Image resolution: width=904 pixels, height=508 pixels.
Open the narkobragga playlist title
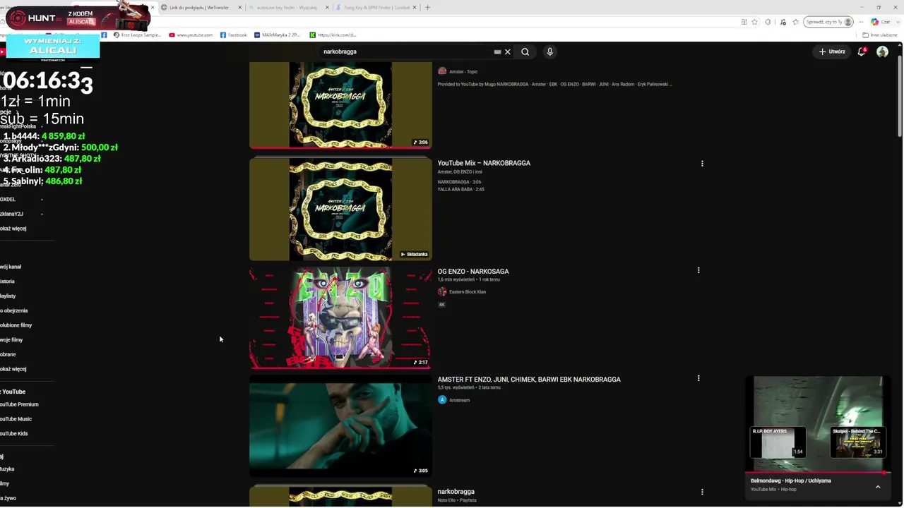[x=456, y=492]
